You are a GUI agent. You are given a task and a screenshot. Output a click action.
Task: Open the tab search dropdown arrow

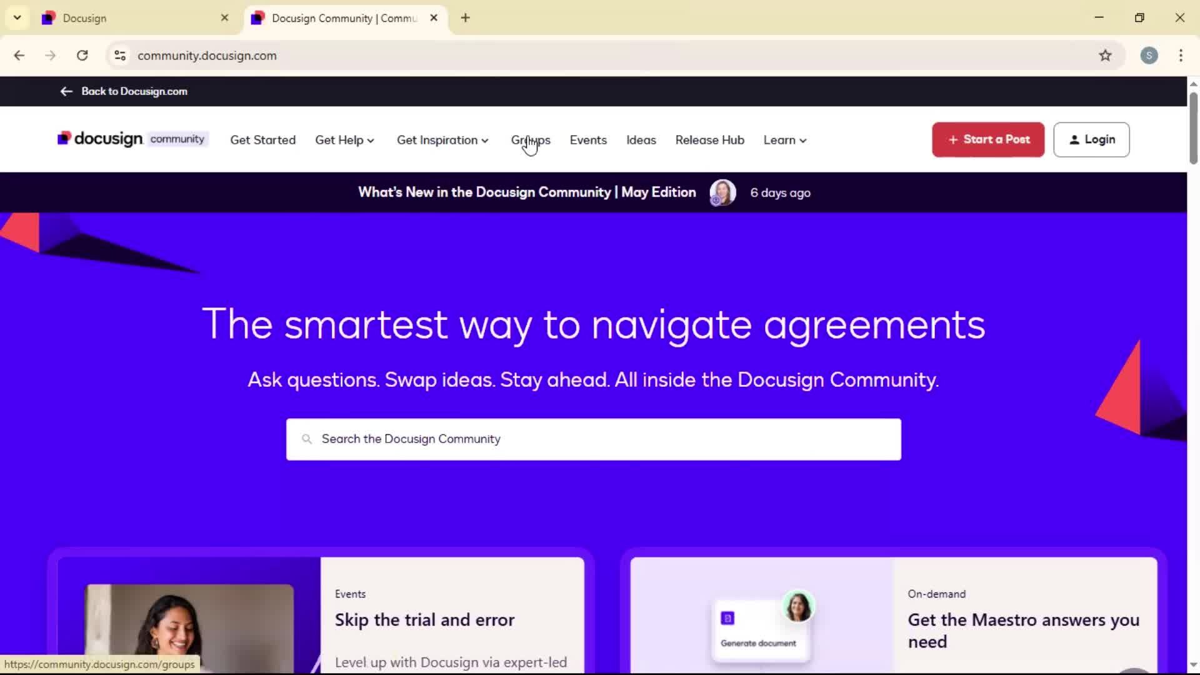click(x=17, y=18)
